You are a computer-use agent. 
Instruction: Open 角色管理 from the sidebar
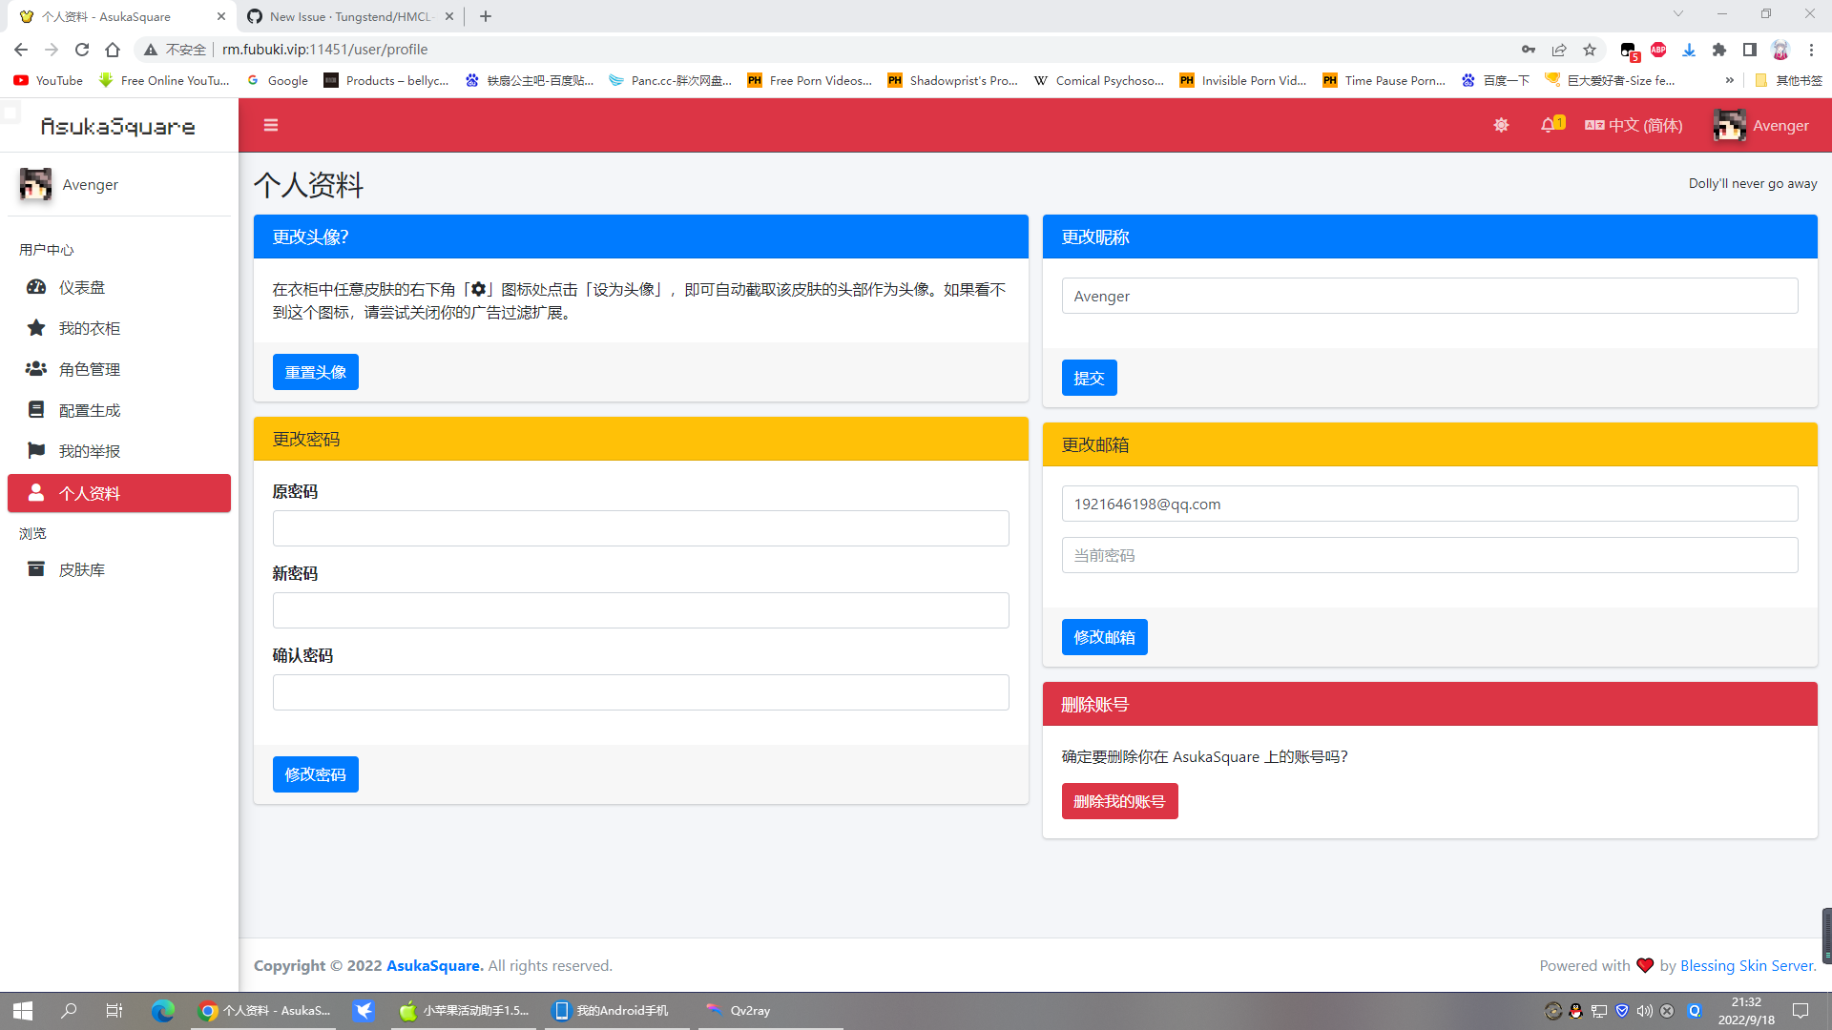point(90,369)
